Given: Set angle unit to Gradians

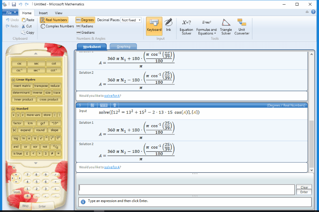Looking at the screenshot, I should (85, 33).
